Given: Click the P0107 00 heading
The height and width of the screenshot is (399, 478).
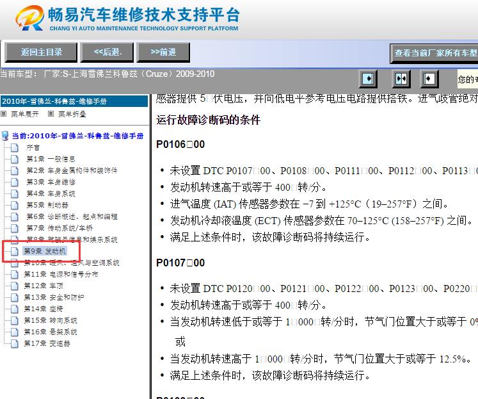Looking at the screenshot, I should click(180, 263).
